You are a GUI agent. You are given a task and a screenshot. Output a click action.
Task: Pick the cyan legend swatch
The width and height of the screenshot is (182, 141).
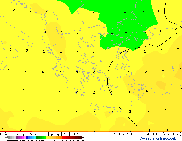coord(35,138)
